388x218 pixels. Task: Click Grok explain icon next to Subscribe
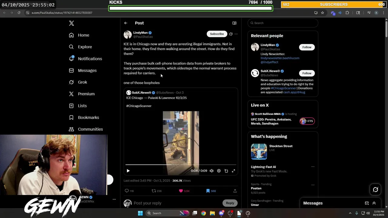tap(231, 34)
